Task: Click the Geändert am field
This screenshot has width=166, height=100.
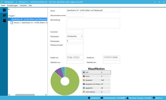Action: (112, 62)
